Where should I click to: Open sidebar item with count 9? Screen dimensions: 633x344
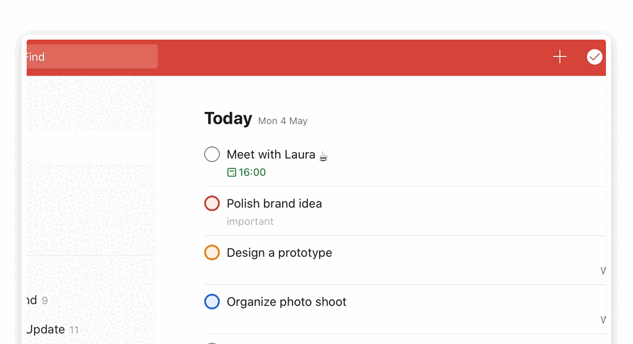[37, 300]
